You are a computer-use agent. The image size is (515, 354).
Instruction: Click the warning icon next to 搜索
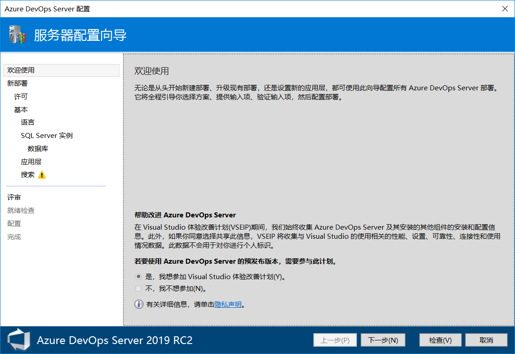(41, 174)
